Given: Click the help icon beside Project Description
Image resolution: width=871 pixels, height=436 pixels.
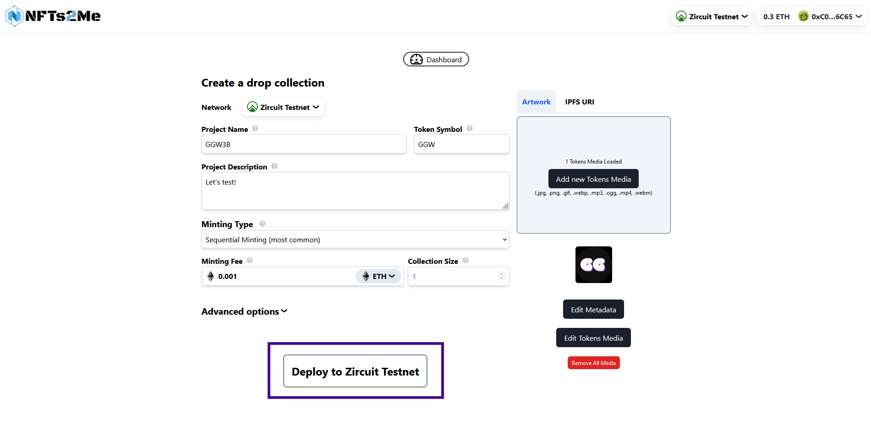Looking at the screenshot, I should point(274,166).
